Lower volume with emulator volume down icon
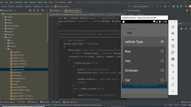This screenshot has width=191, height=107. coord(173,40)
